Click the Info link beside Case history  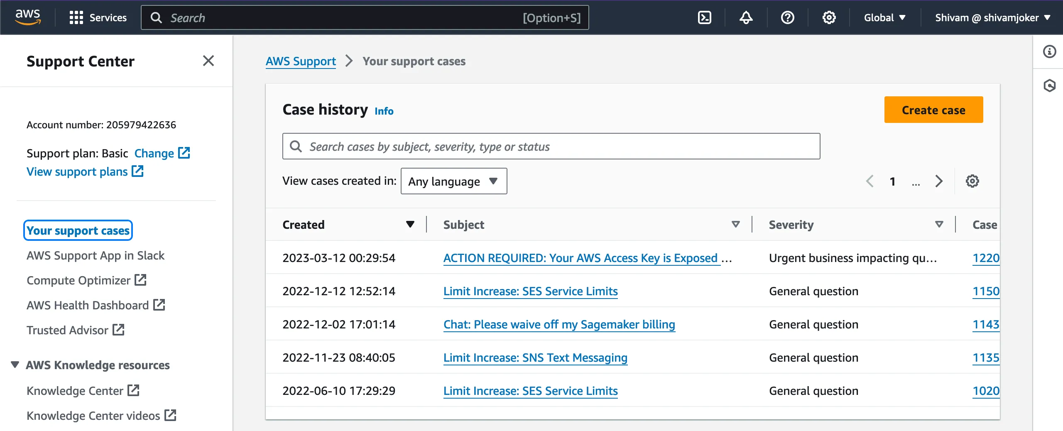(384, 111)
